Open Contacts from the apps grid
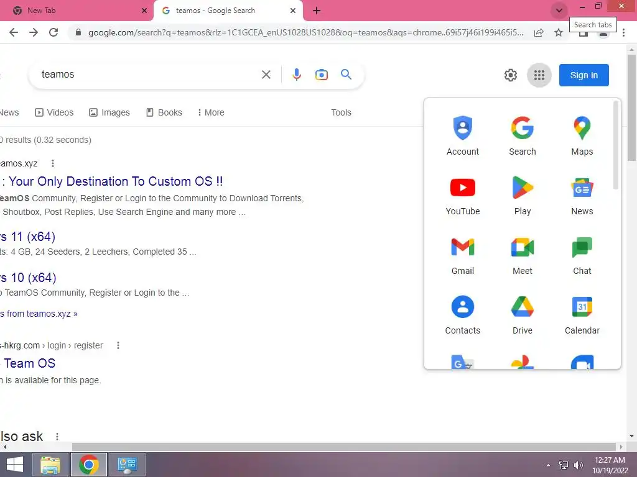The height and width of the screenshot is (477, 637). (x=462, y=315)
